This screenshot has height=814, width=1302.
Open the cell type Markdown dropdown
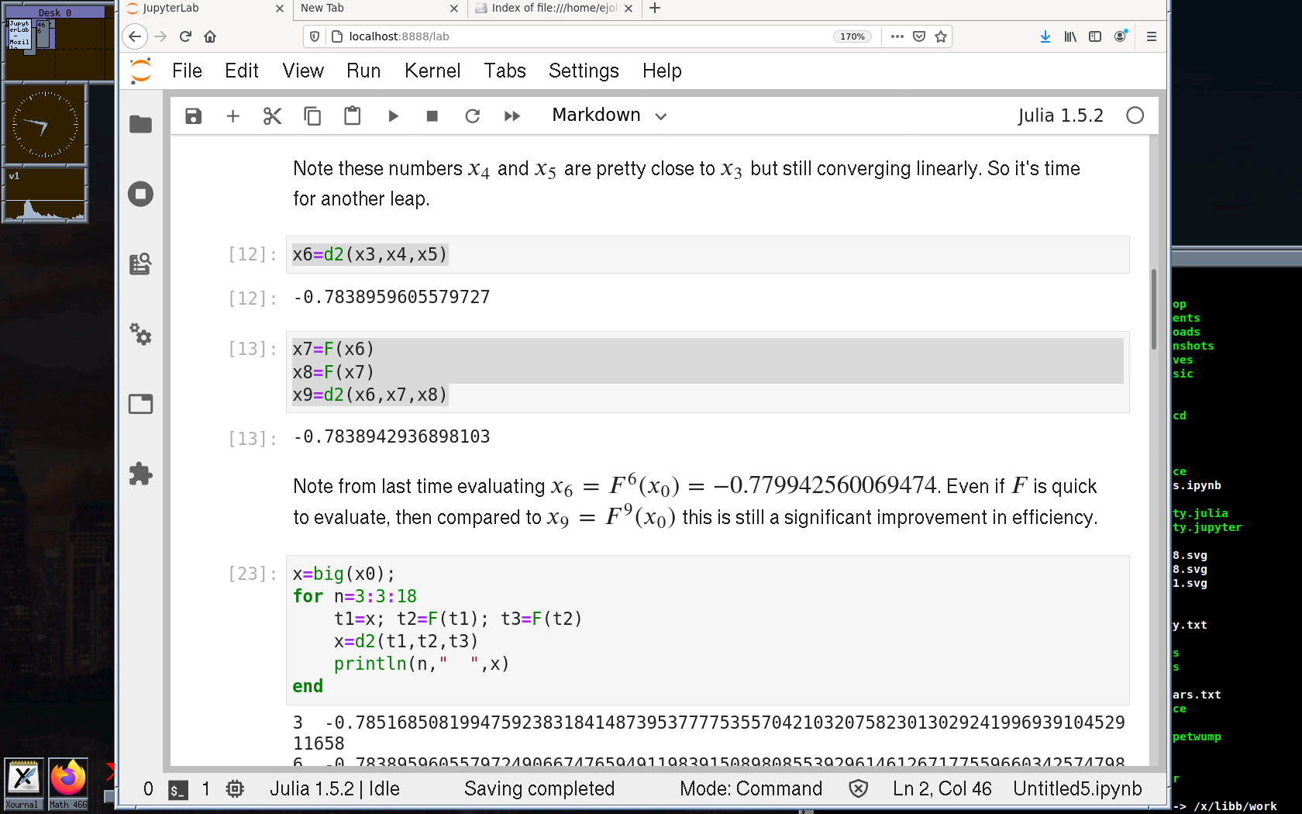coord(609,116)
